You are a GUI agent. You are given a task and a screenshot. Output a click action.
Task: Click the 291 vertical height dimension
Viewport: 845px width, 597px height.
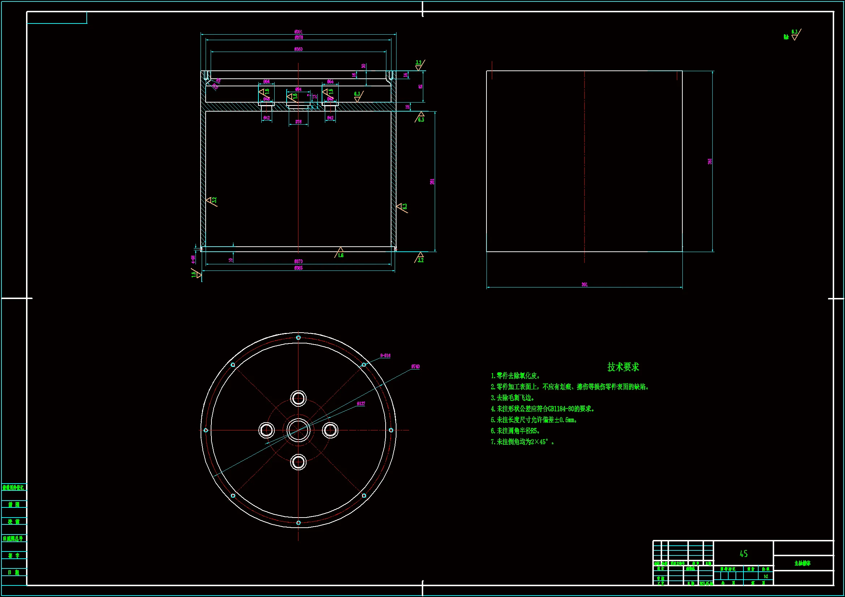pos(432,182)
